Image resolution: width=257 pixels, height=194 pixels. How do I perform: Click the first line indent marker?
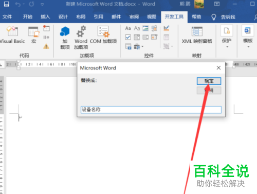19,61
